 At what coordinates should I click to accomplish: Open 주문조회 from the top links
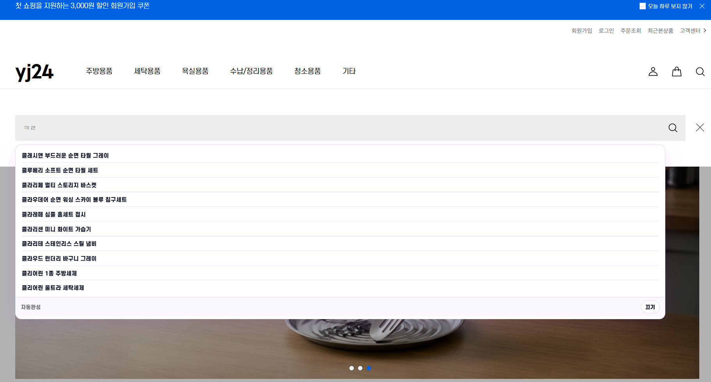click(x=631, y=30)
